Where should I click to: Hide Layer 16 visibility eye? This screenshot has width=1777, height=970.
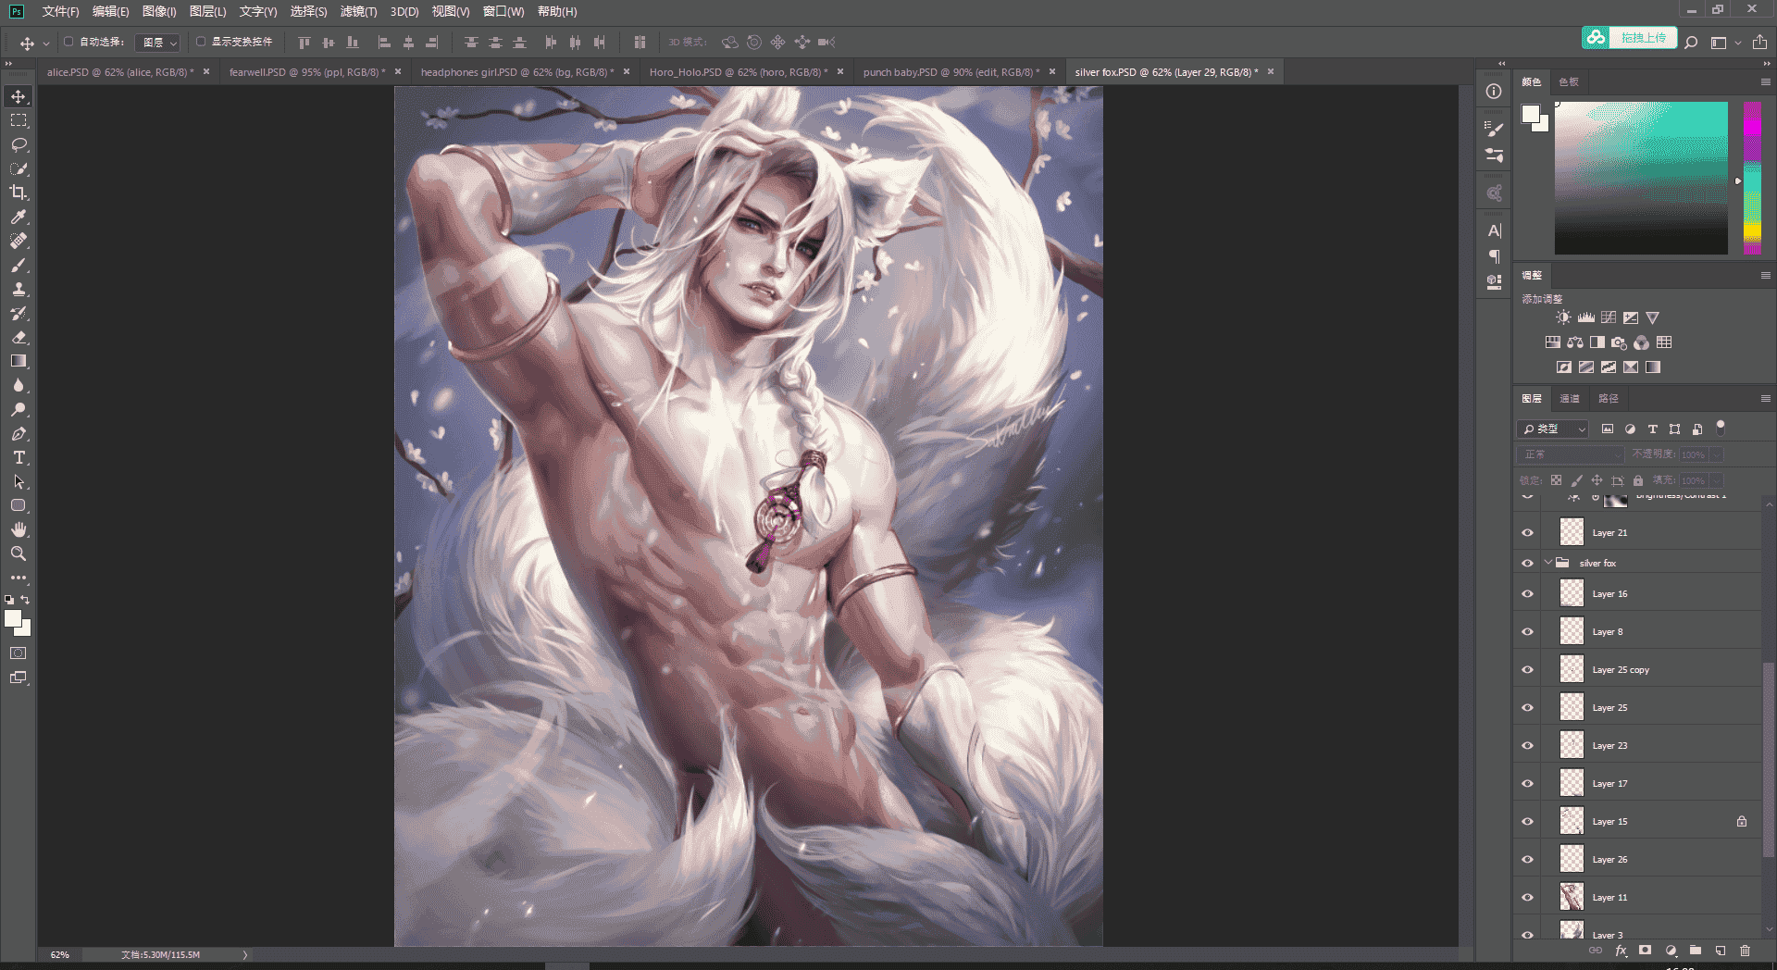pos(1528,593)
